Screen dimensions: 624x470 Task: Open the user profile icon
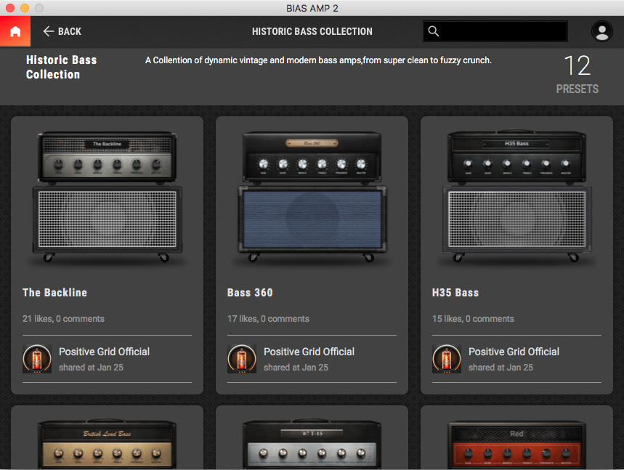601,31
